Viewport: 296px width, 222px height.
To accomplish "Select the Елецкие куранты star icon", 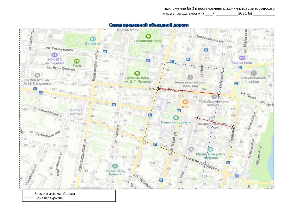I will (x=176, y=118).
